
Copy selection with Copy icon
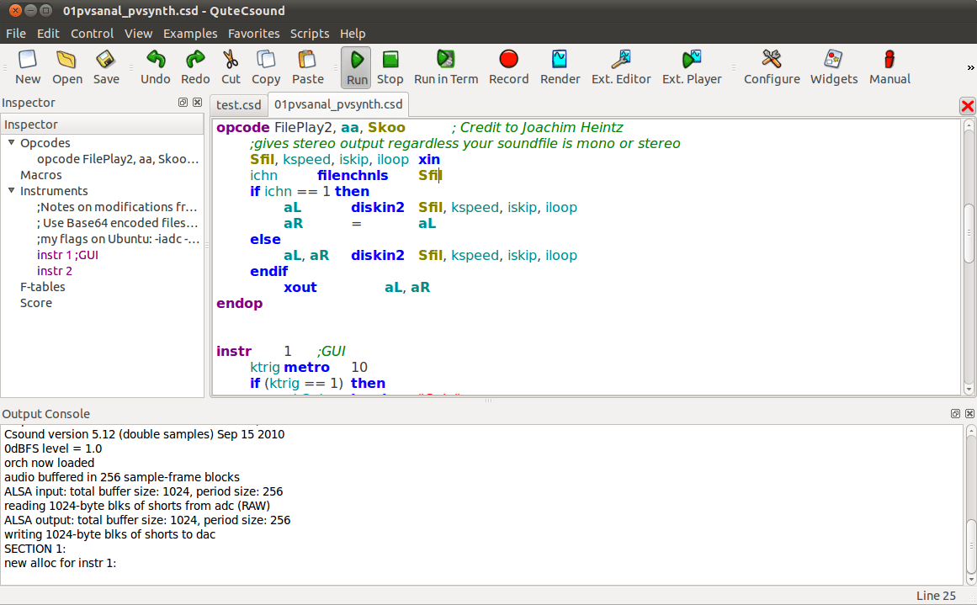(266, 67)
